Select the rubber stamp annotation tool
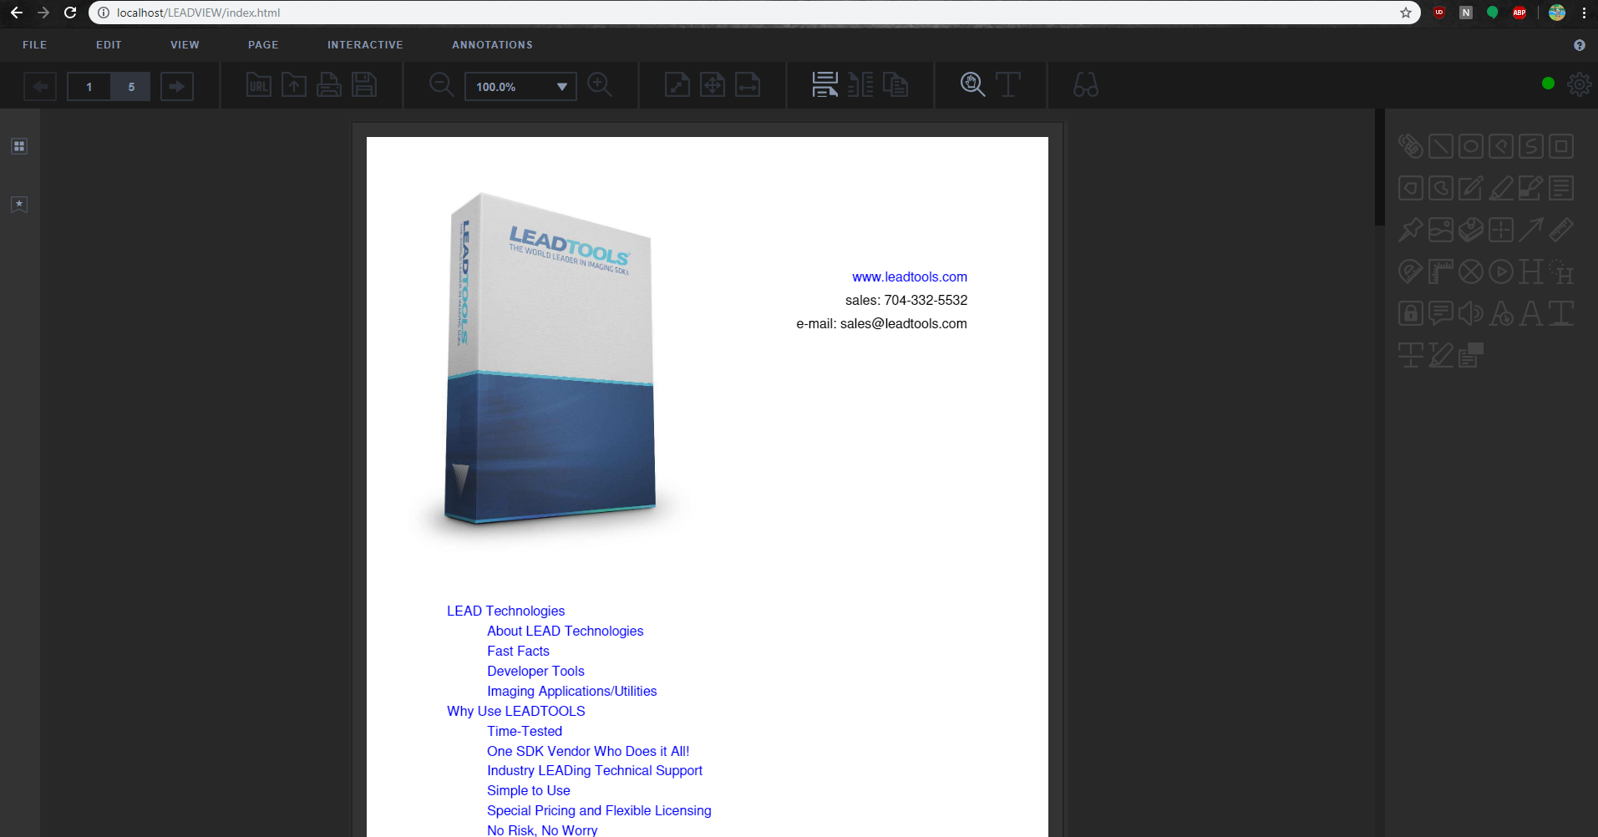Screen dimensions: 1598x837 click(1471, 230)
